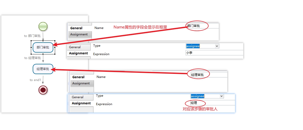The height and width of the screenshot is (130, 303).
Task: Open Assignment tab in the 经理 expression panel
Action: (82, 103)
